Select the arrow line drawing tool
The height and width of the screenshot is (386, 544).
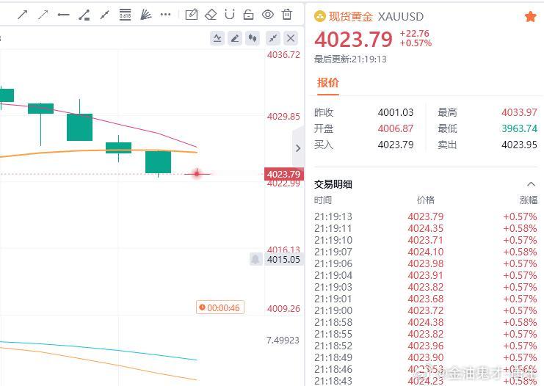(23, 15)
